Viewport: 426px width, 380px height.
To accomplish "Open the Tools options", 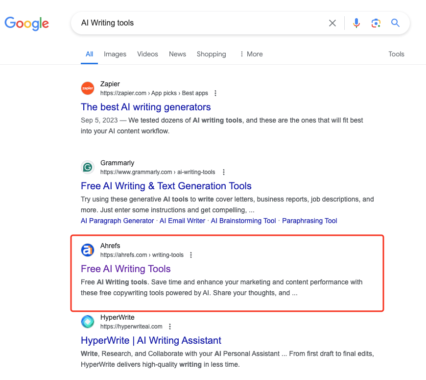I will [396, 54].
